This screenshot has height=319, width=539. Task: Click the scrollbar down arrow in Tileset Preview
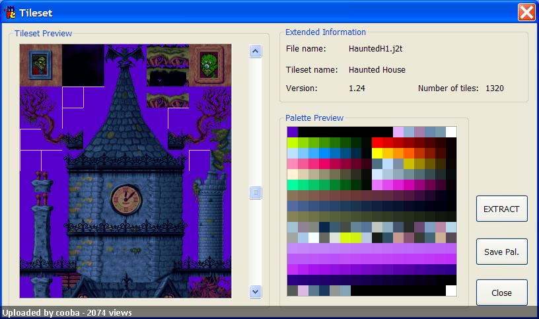255,291
